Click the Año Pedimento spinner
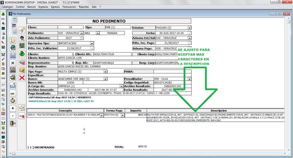 tap(81, 38)
